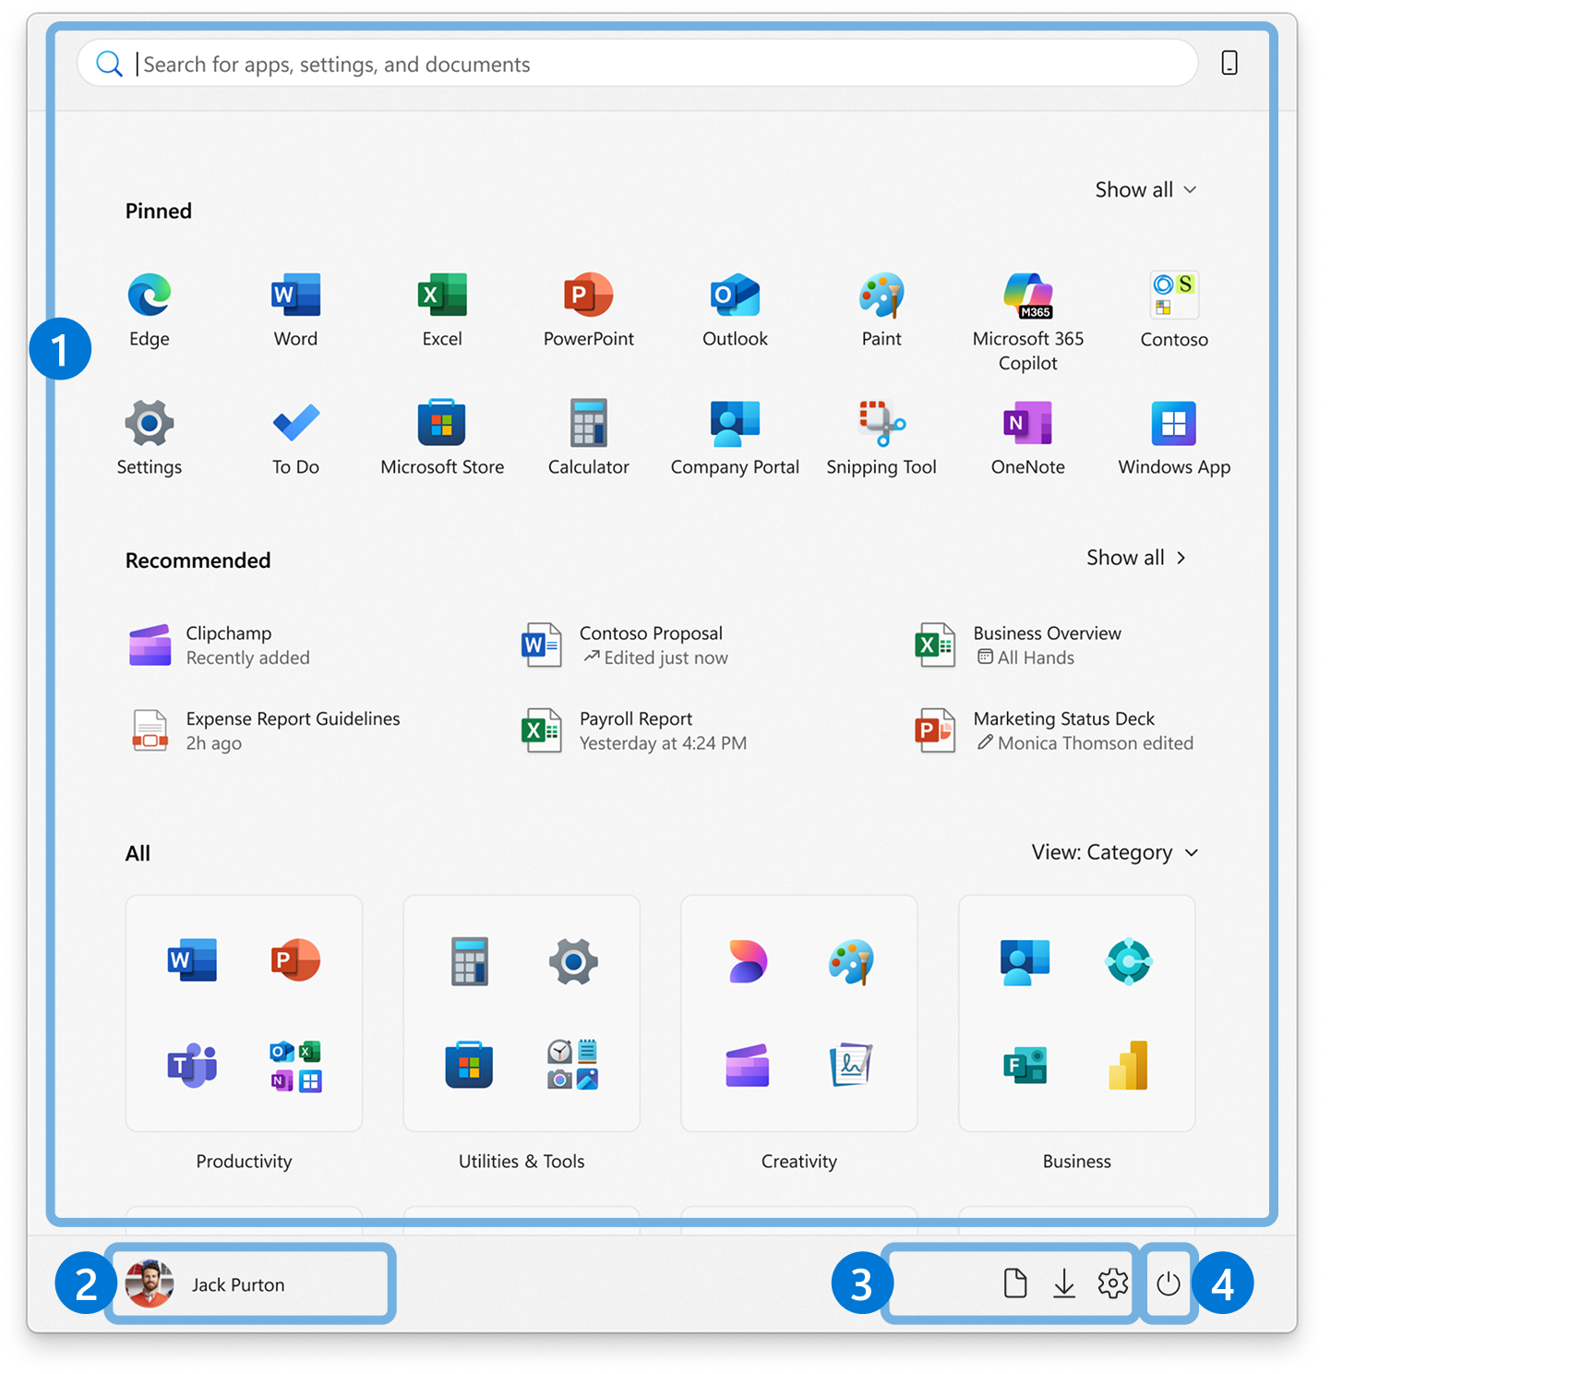This screenshot has width=1595, height=1374.
Task: Open Microsoft Designer in Creativity category
Action: coord(748,961)
